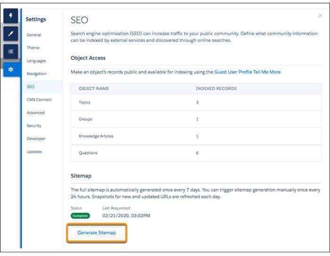Image resolution: width=330 pixels, height=256 pixels.
Task: Go to Developer settings
Action: [36, 139]
